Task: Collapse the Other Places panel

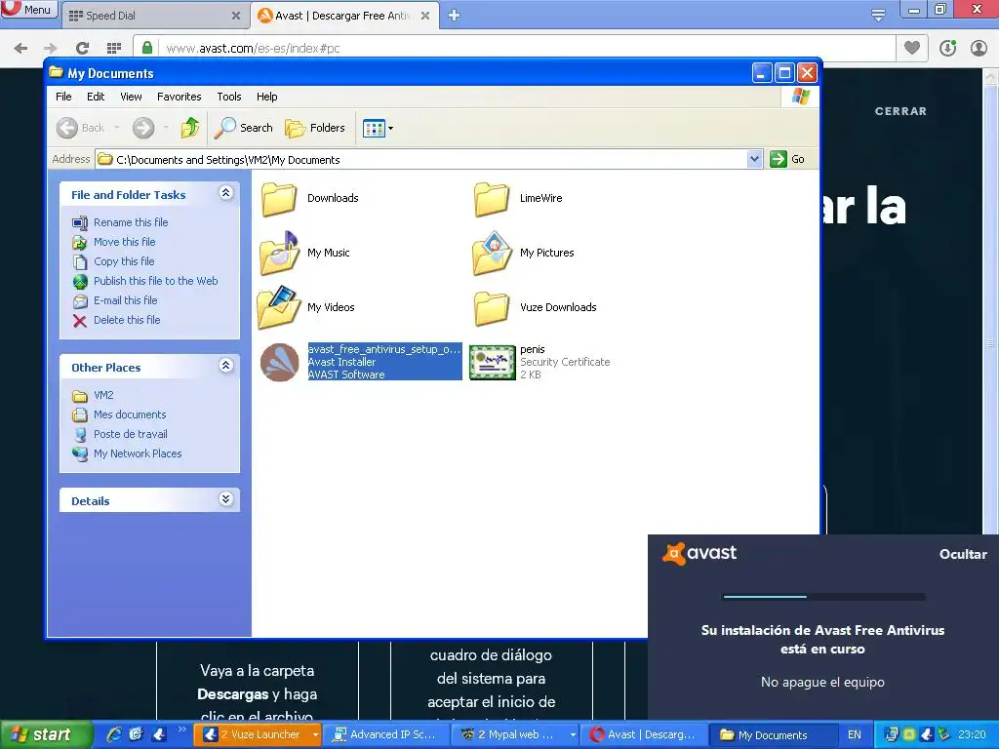Action: [x=225, y=366]
